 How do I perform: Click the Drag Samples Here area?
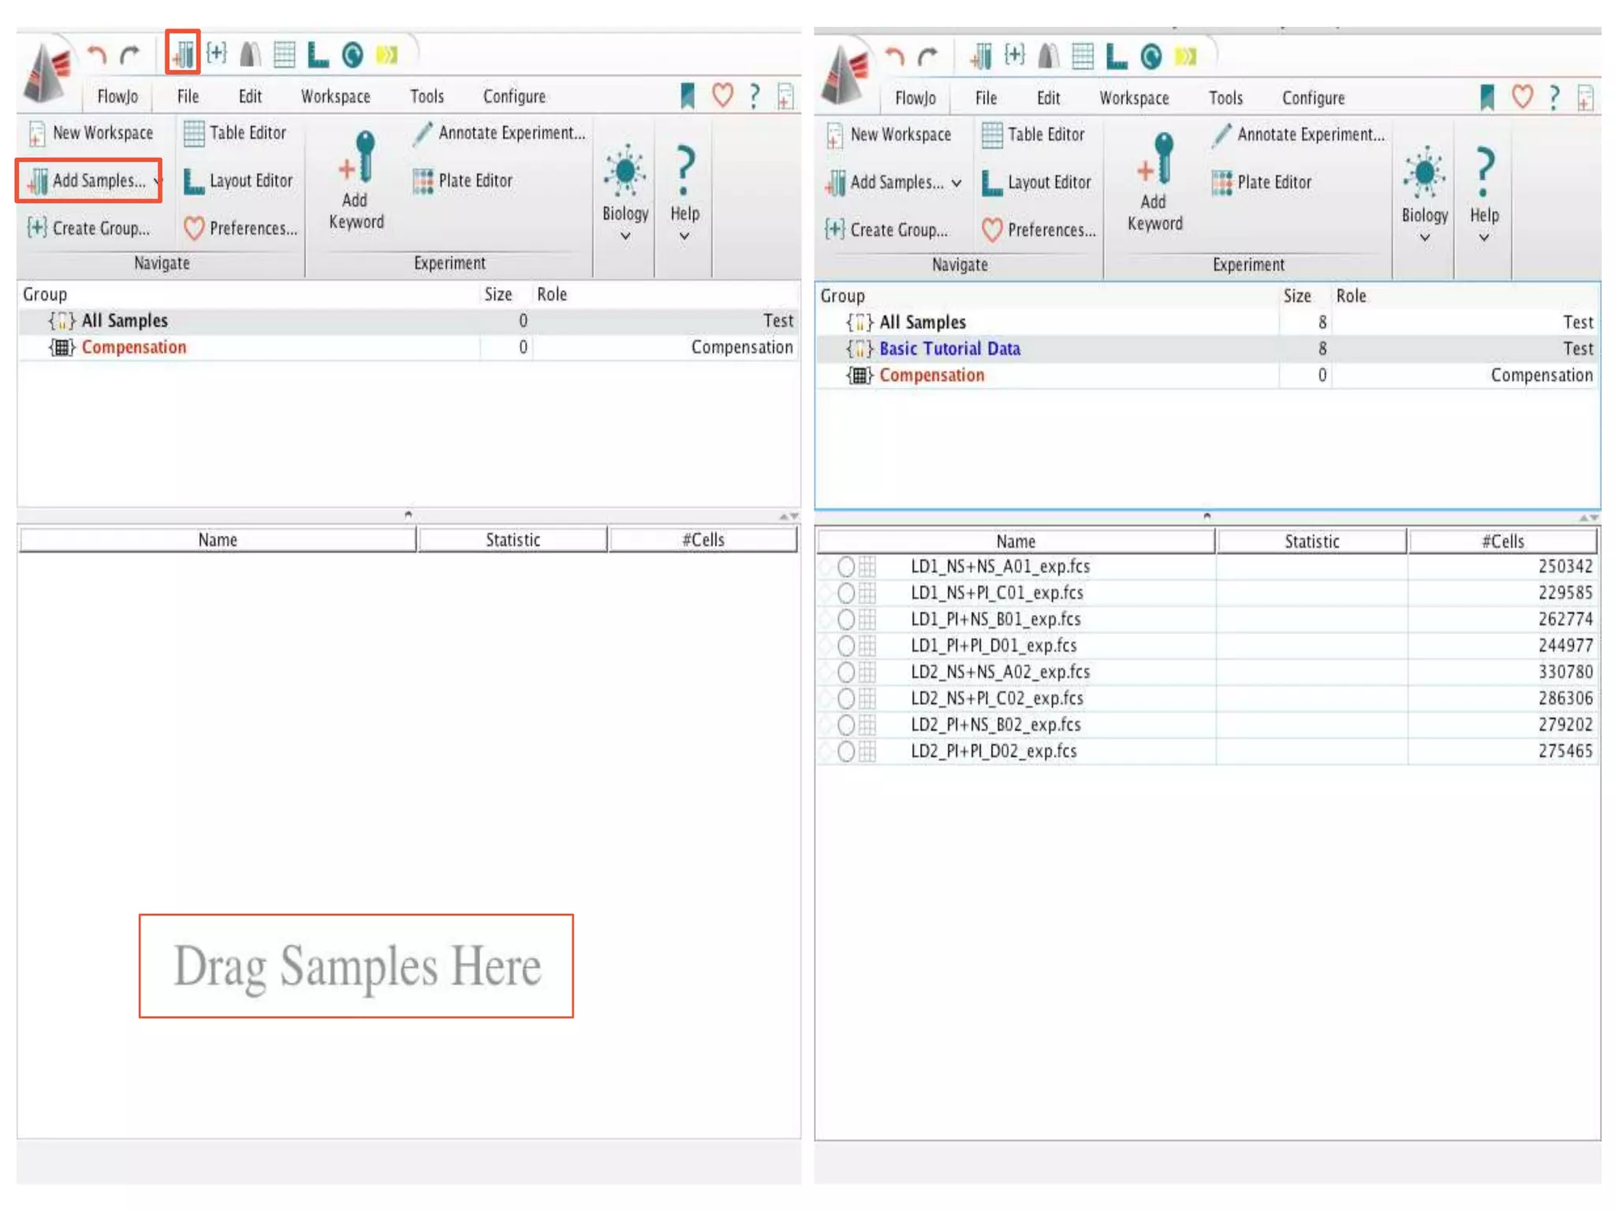tap(356, 966)
